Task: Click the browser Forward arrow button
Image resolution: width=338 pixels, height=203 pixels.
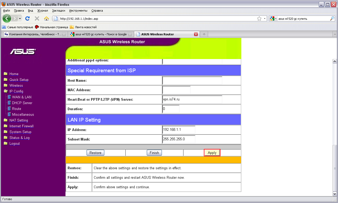Action: [x=15, y=19]
